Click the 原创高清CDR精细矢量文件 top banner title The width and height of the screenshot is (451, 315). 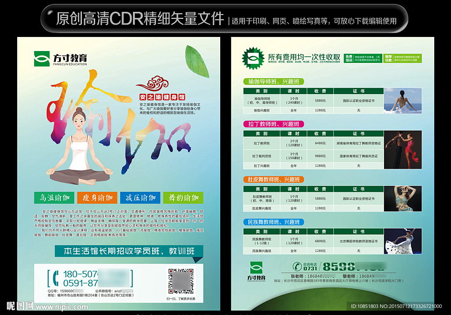140,18
